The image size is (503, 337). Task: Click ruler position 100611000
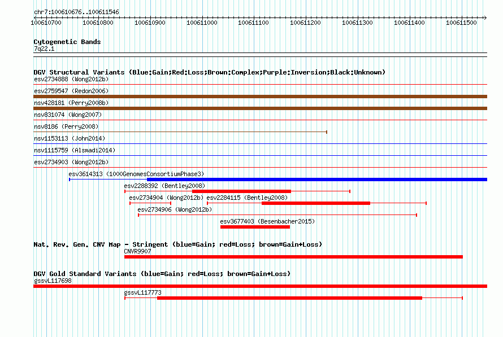[x=202, y=23]
